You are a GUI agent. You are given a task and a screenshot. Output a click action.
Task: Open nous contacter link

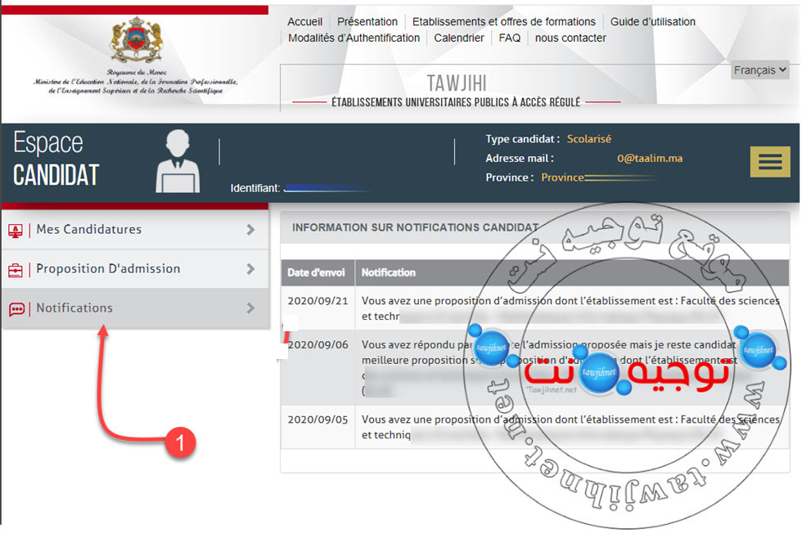coord(570,38)
